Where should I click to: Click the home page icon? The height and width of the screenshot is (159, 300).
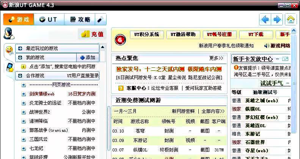291,19
